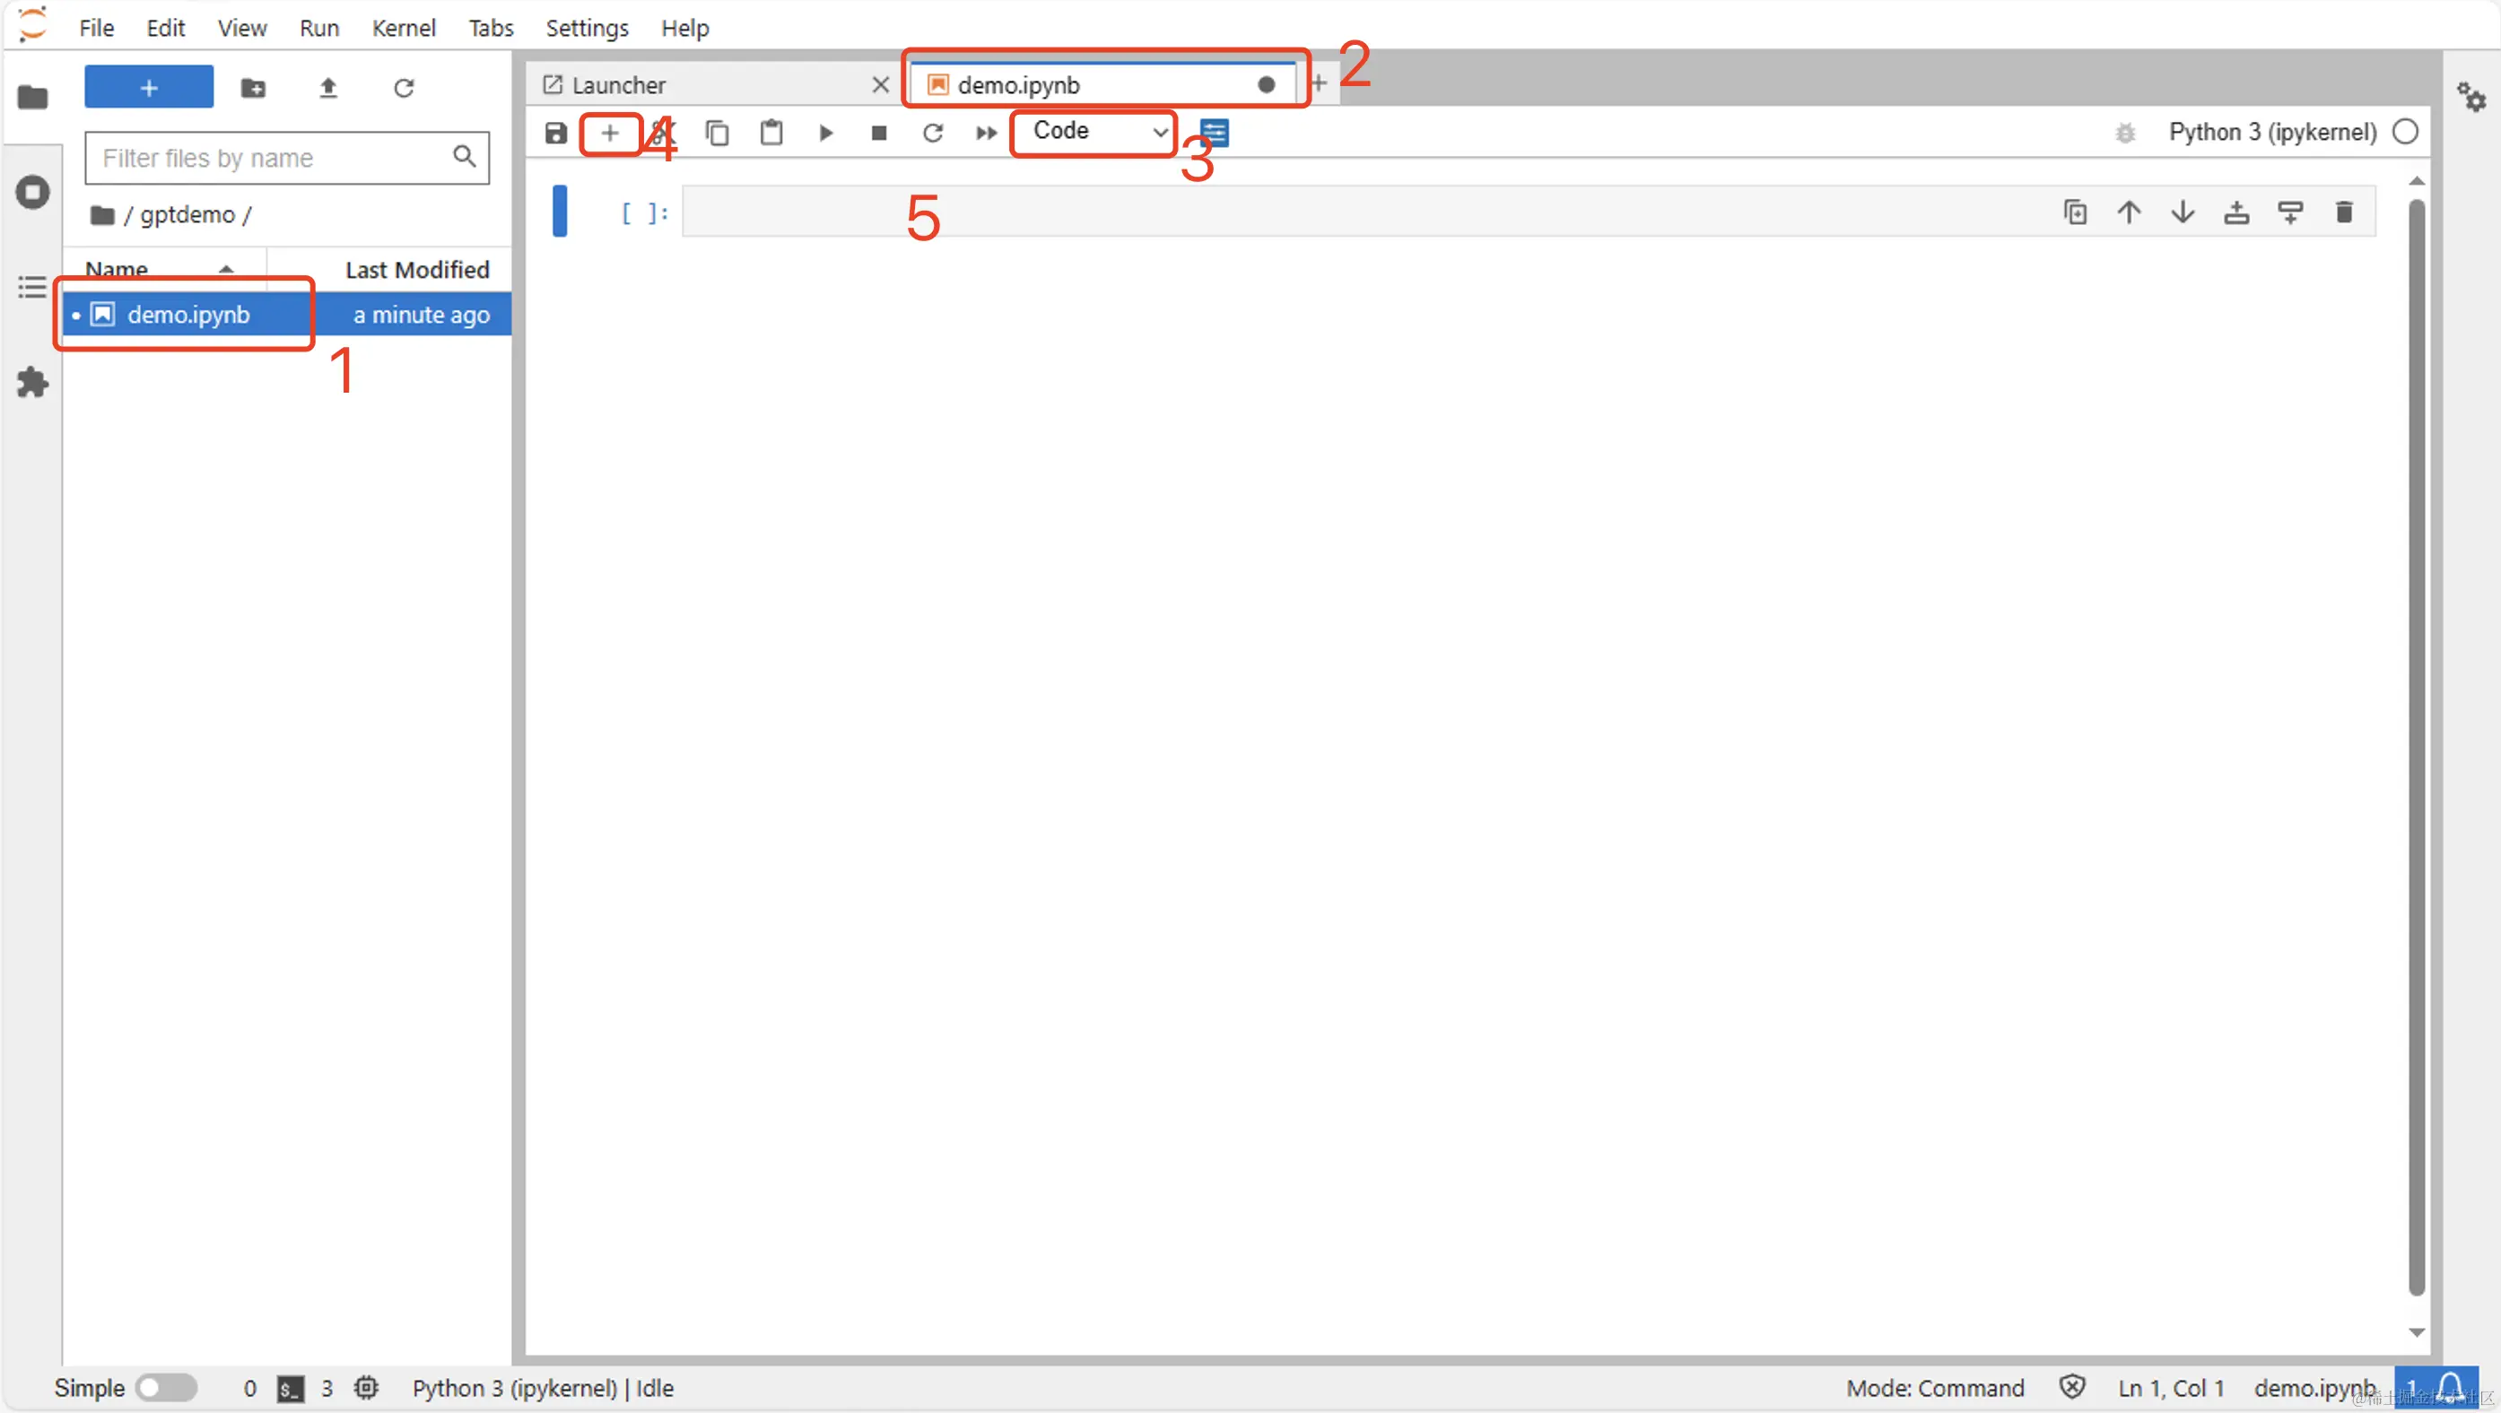Toggle the Simple interface mode switch
The width and height of the screenshot is (2501, 1413).
pos(165,1388)
